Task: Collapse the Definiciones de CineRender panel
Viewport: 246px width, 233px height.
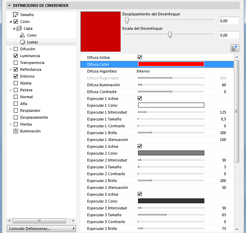Action: pyautogui.click(x=10, y=5)
